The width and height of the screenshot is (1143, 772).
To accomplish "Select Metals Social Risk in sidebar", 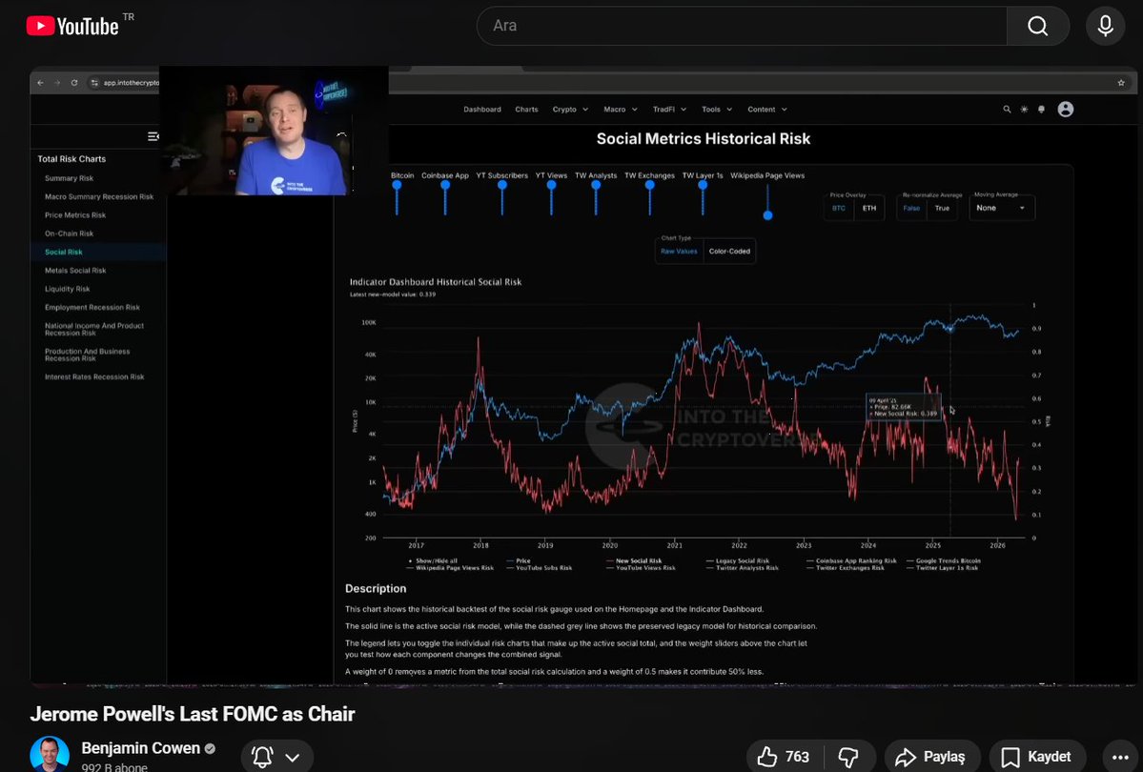I will click(x=75, y=271).
